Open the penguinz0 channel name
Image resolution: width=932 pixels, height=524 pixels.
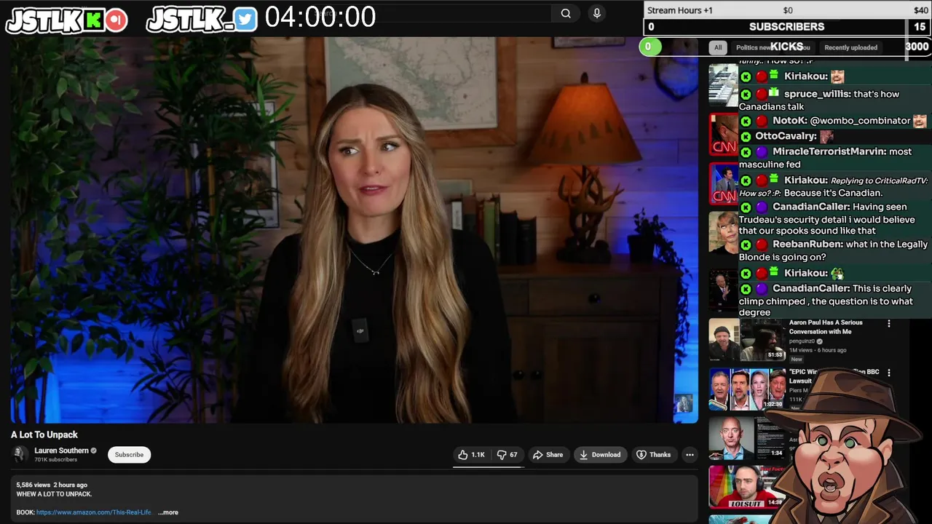pyautogui.click(x=802, y=341)
